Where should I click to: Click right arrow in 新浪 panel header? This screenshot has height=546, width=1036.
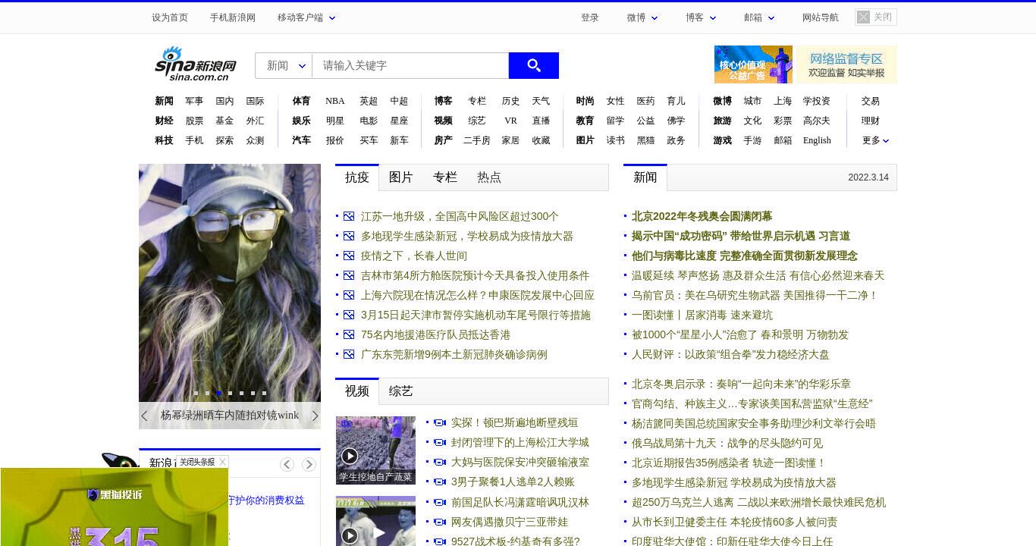[x=309, y=464]
